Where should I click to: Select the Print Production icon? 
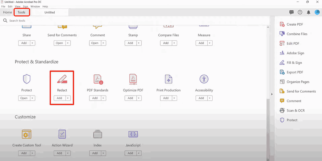tap(168, 79)
